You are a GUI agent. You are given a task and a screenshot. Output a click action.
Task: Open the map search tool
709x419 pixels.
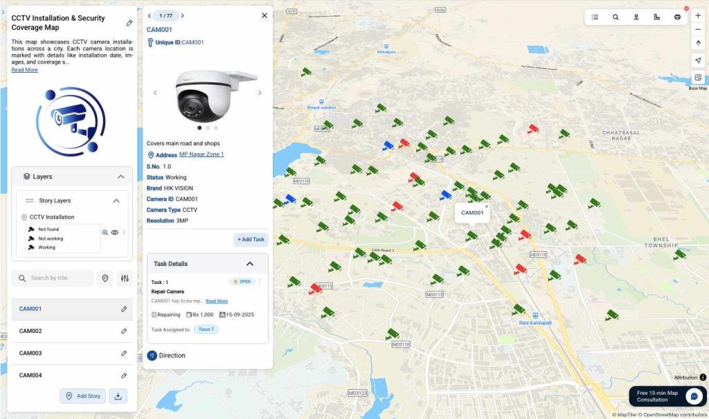pos(616,17)
